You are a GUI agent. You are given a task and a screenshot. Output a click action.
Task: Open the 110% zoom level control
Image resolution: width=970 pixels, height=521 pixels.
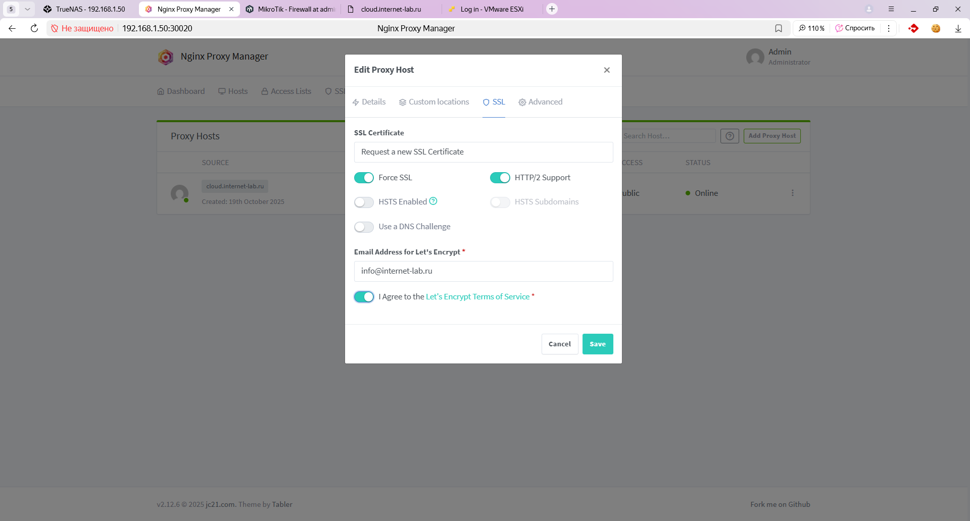811,28
